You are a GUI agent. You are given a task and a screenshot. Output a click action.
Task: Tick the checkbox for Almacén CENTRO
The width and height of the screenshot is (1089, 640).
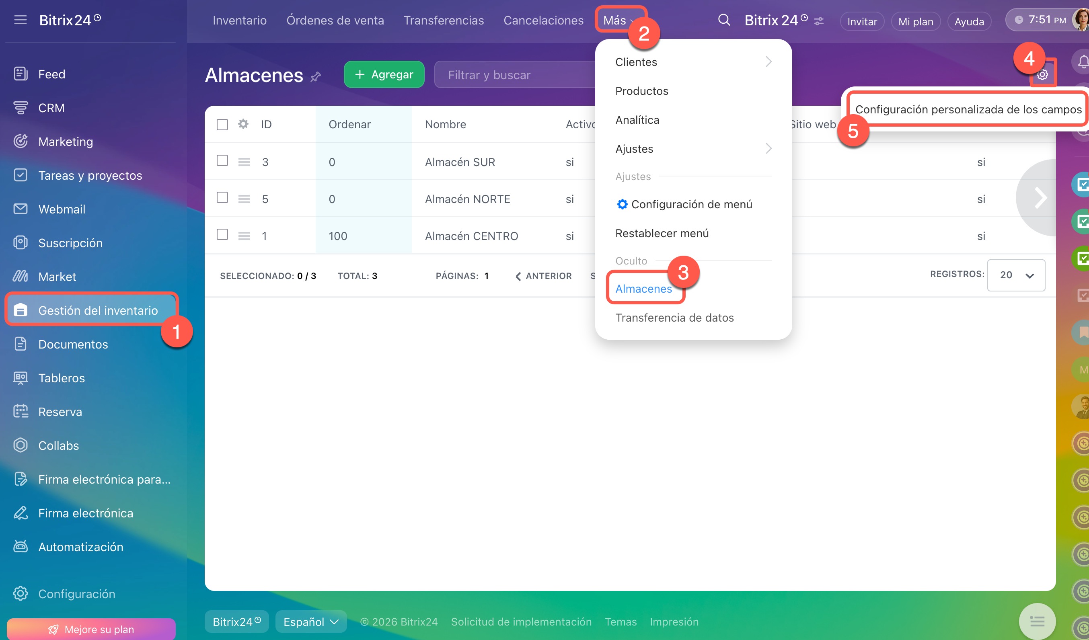pyautogui.click(x=222, y=235)
